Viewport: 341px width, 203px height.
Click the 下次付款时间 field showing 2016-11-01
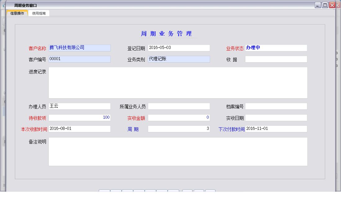click(x=276, y=129)
